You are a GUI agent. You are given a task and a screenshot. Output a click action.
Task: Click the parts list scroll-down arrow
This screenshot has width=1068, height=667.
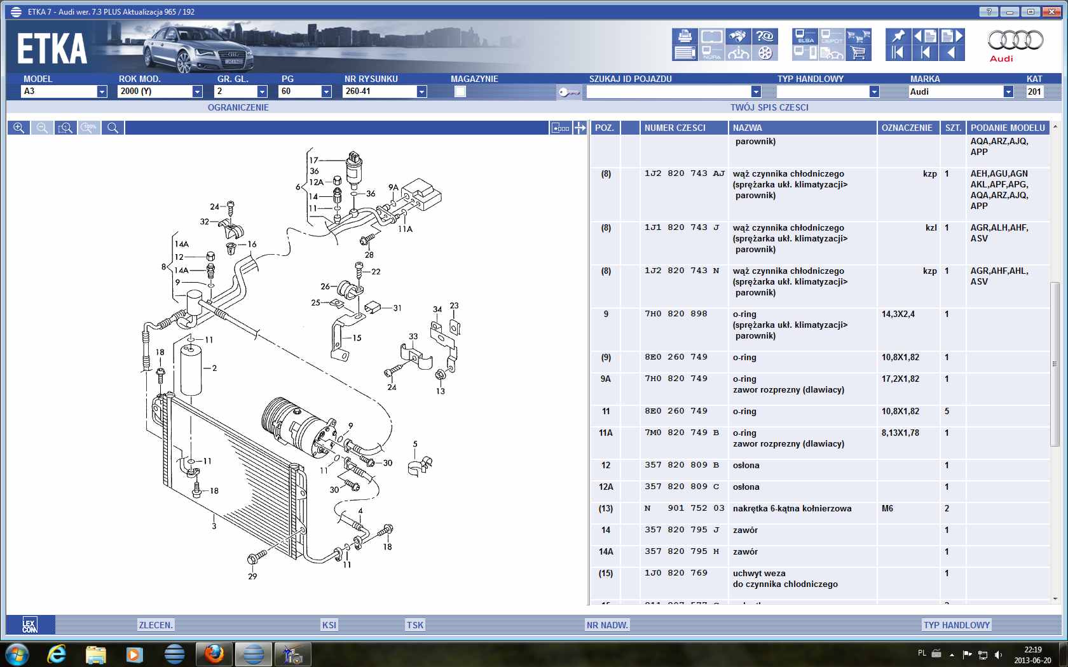click(x=1055, y=598)
